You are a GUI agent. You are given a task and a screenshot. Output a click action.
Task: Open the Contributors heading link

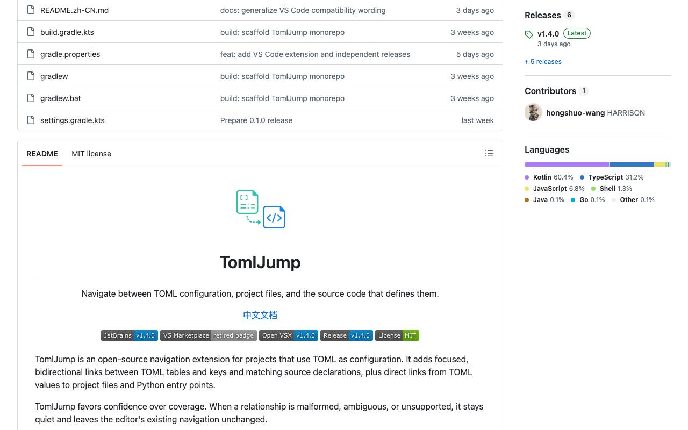(550, 91)
